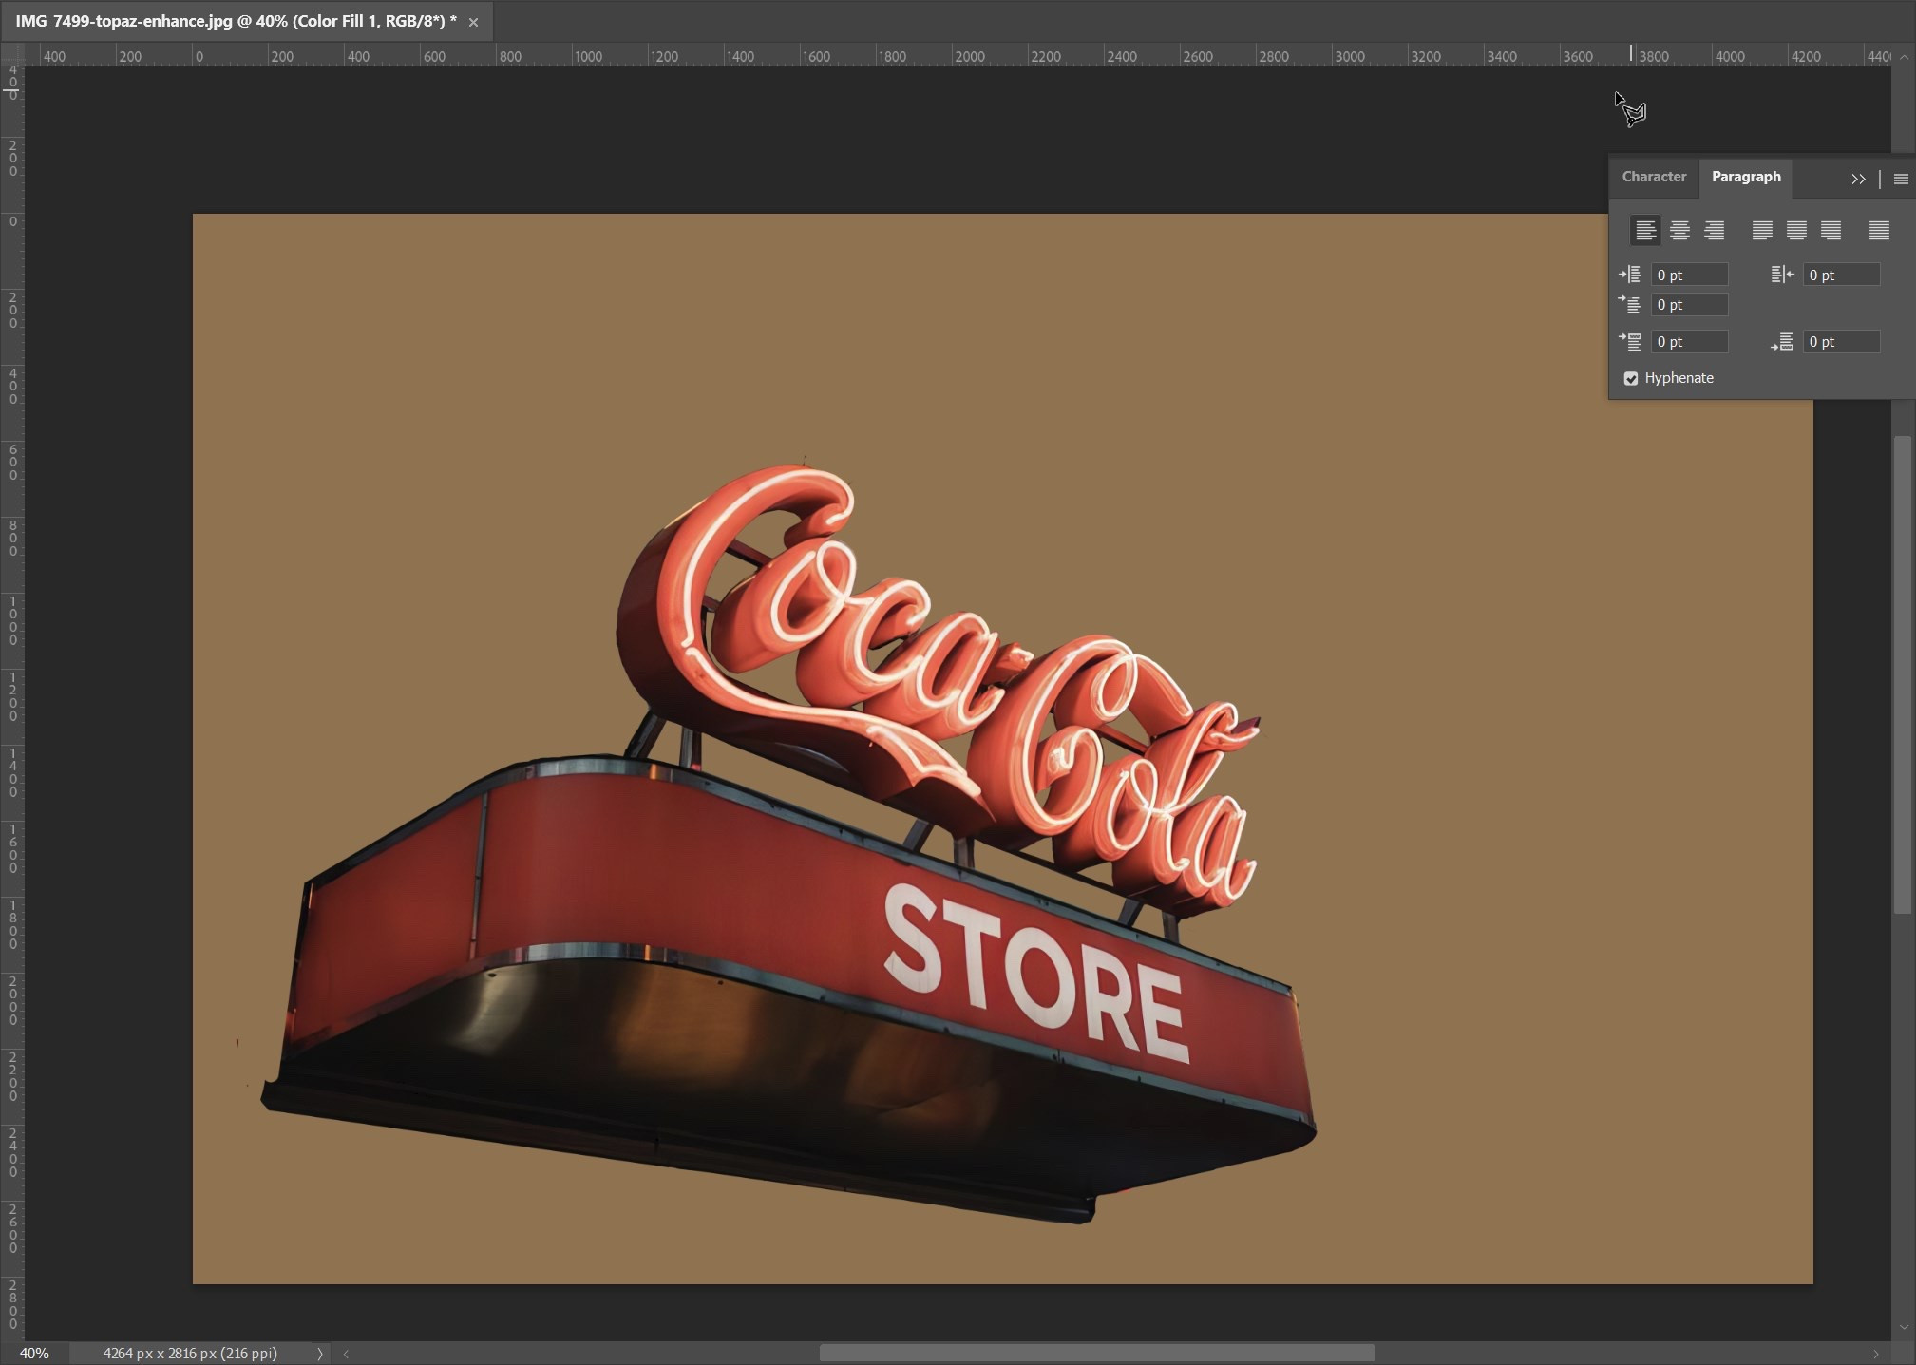1916x1365 pixels.
Task: Edit the indent left margin field
Action: click(1689, 275)
